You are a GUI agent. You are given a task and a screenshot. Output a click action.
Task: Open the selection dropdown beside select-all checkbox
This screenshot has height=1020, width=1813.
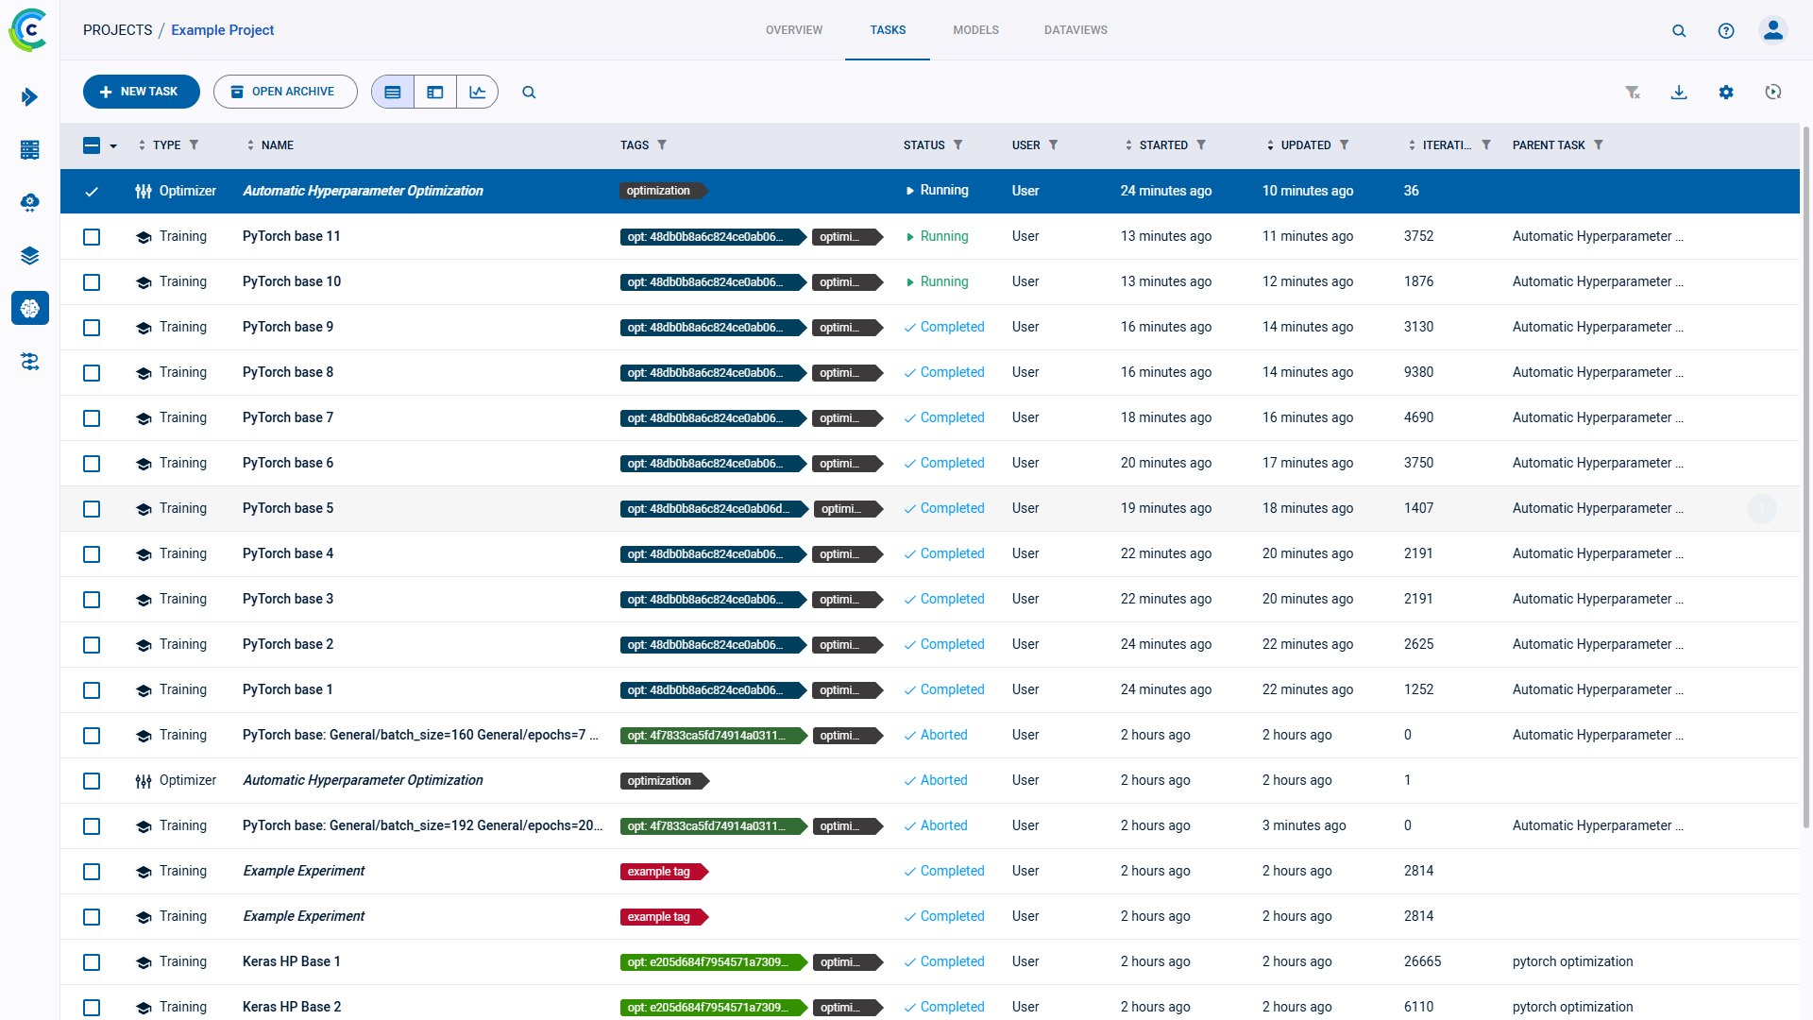click(113, 146)
